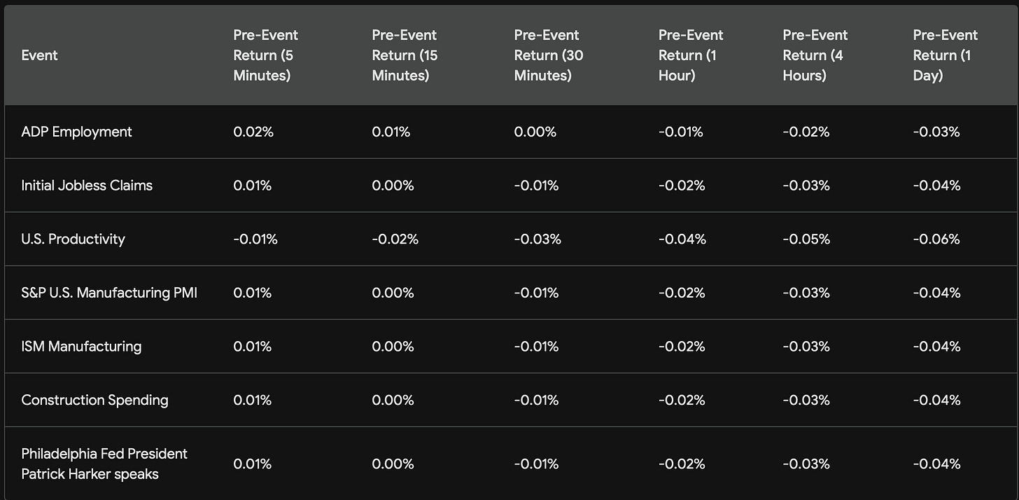
Task: Select the S&P U.S. Manufacturing PMI label
Action: pos(109,293)
